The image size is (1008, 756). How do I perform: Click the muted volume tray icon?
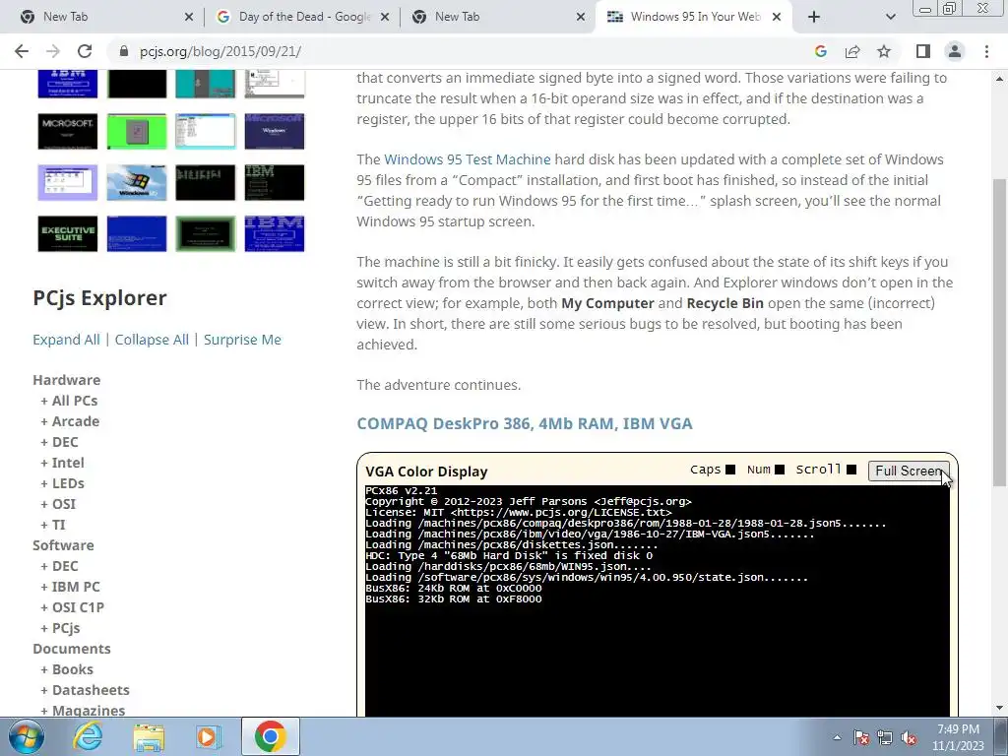click(909, 738)
